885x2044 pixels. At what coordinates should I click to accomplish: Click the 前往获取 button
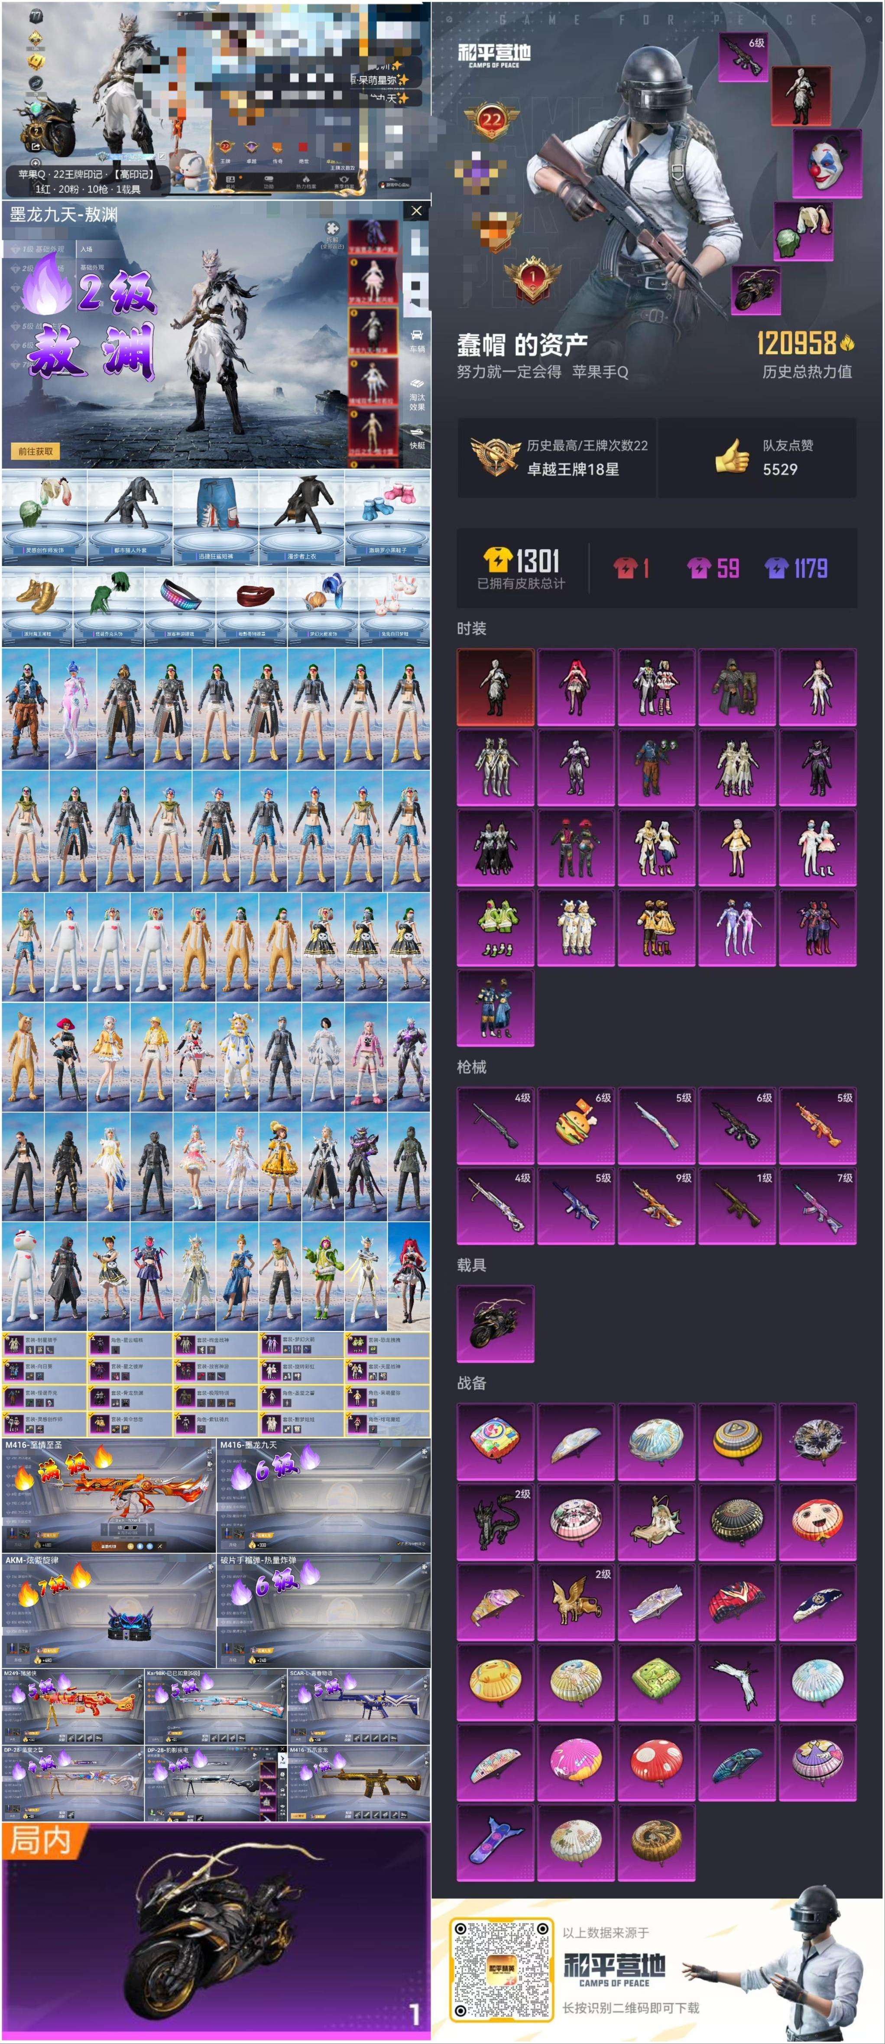[36, 451]
